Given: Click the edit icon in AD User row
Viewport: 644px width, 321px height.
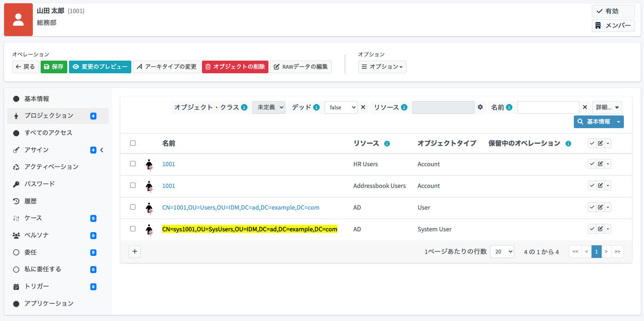Looking at the screenshot, I should point(600,207).
